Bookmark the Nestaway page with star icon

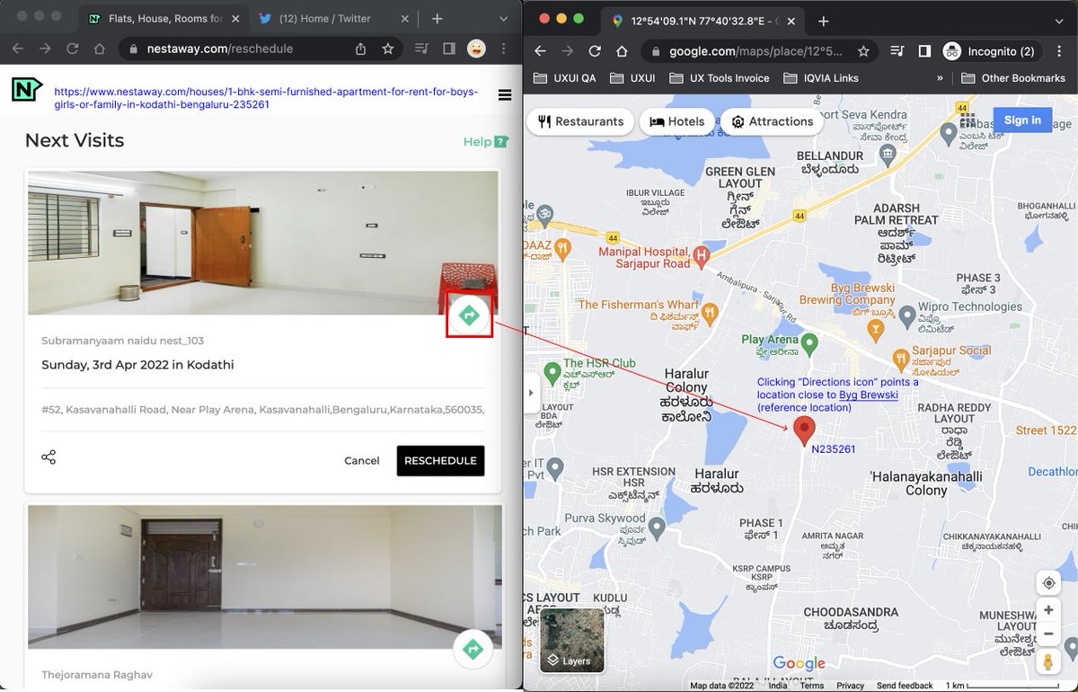(x=388, y=49)
